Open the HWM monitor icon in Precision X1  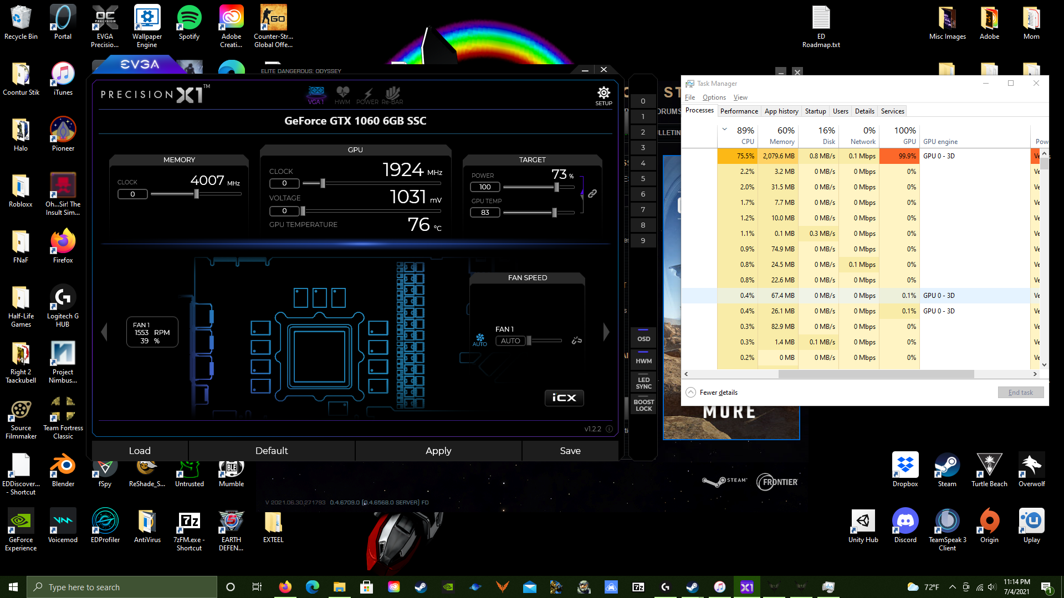point(342,95)
